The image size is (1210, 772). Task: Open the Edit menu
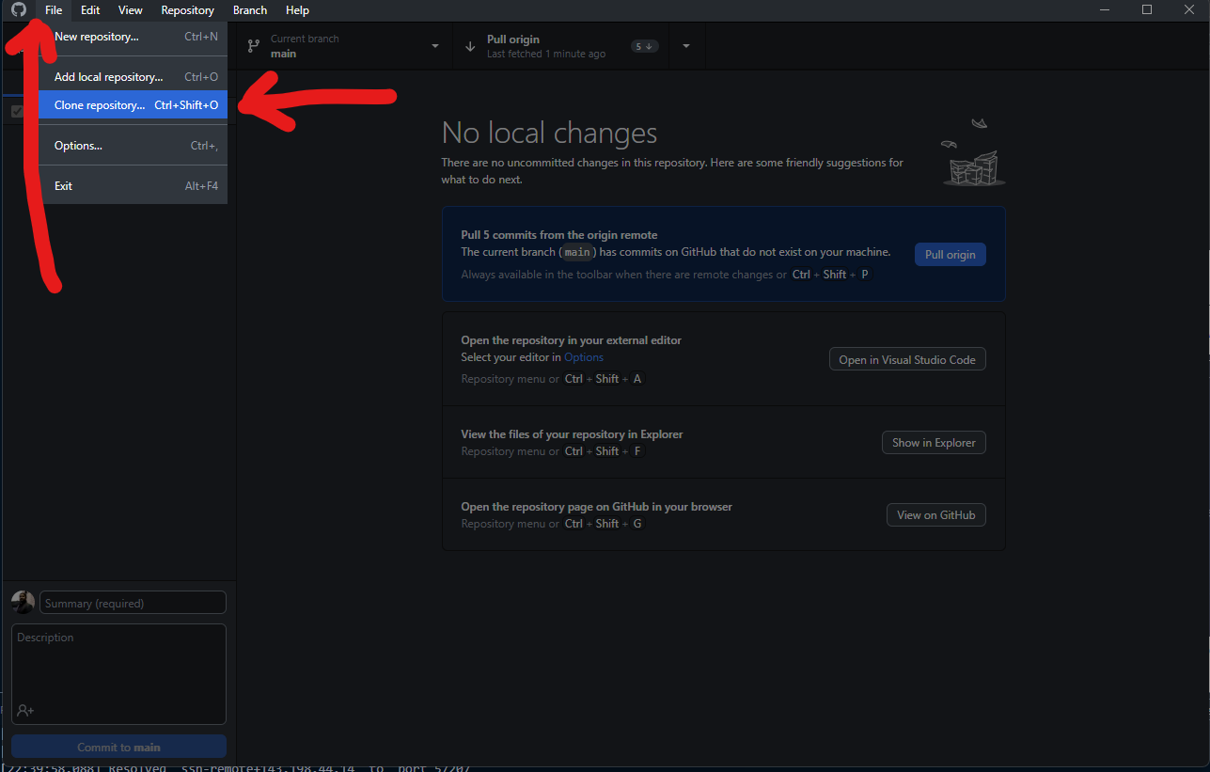(90, 10)
